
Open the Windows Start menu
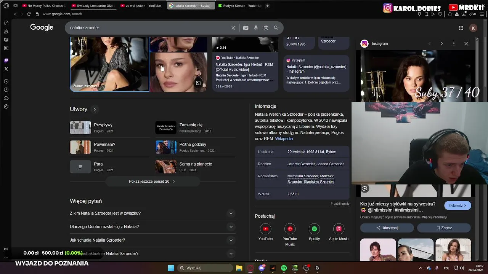[x=171, y=268]
